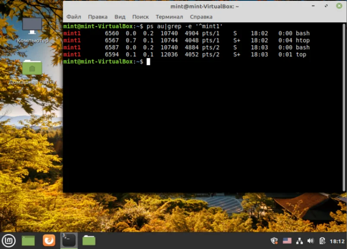
Task: Click PID 6560 in the output
Action: (x=112, y=33)
